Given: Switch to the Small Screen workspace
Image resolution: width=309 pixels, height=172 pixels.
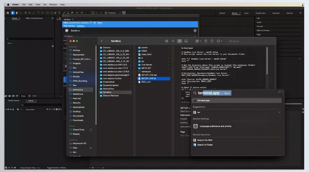Looking at the screenshot, I should point(260,13).
